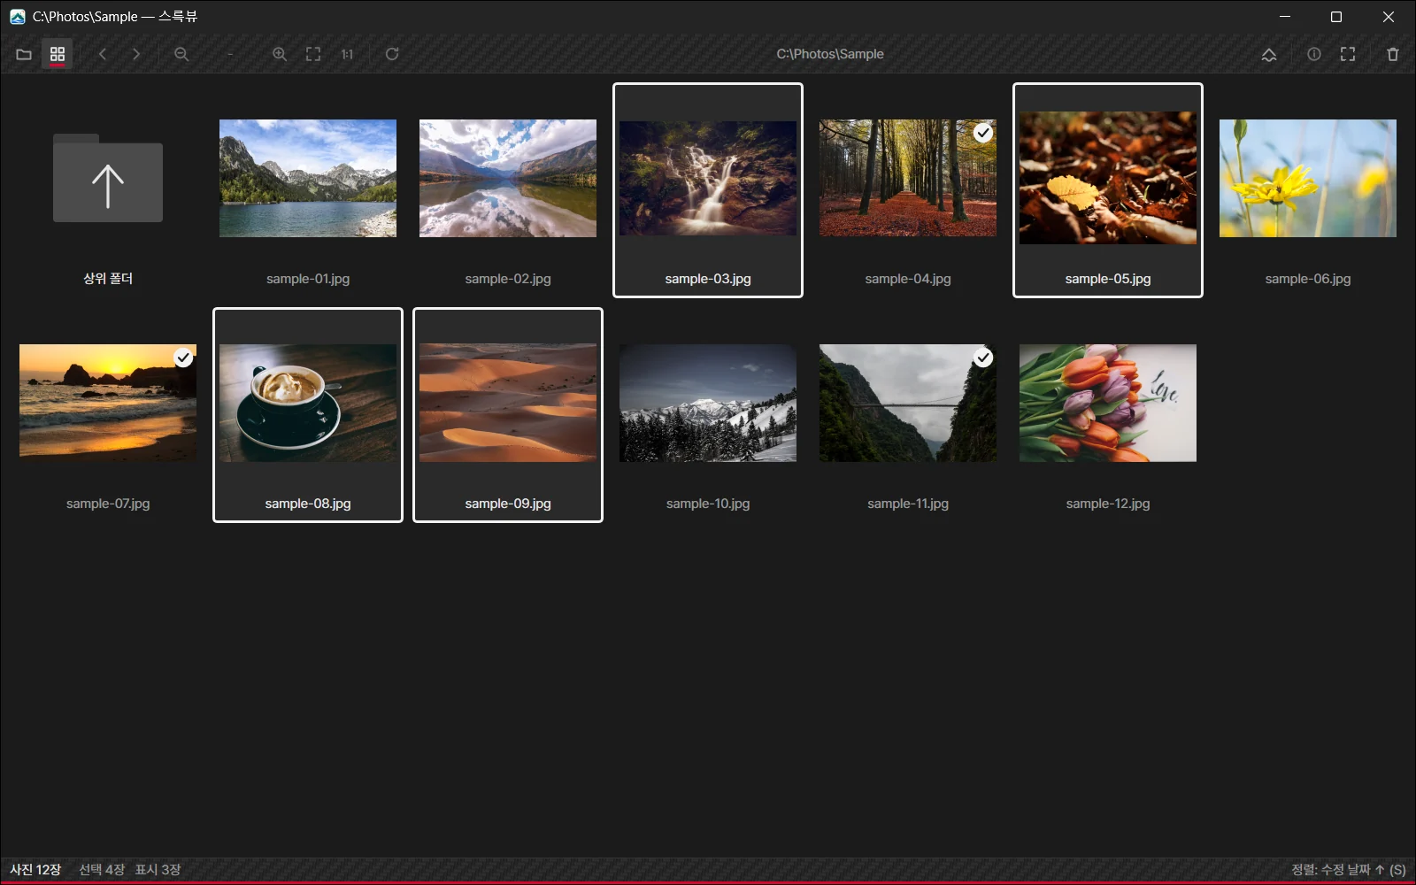Expand the layered up-chevron toolbar icon
1416x885 pixels.
1269,54
